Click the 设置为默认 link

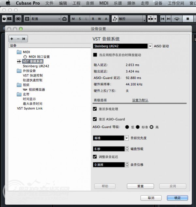click(140, 100)
